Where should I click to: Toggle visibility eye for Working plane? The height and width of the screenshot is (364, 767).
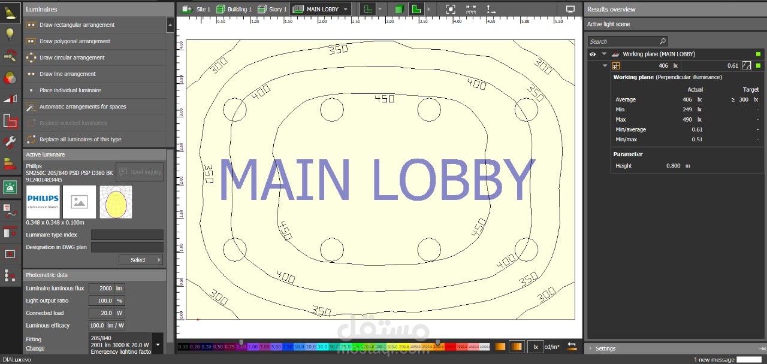pyautogui.click(x=593, y=54)
